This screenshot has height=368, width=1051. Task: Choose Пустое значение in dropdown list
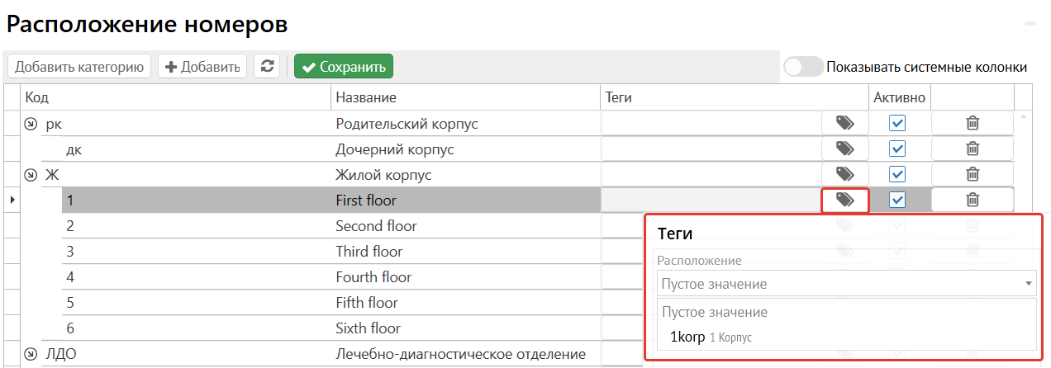[715, 312]
